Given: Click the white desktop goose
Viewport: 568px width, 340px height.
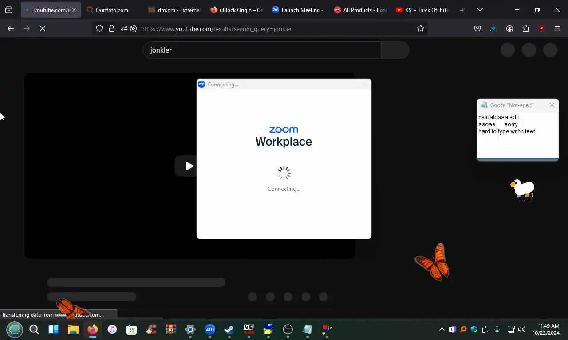Looking at the screenshot, I should pyautogui.click(x=523, y=188).
